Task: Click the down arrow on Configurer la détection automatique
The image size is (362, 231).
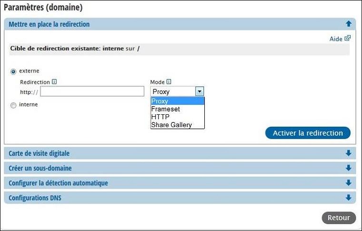Action: coord(349,183)
